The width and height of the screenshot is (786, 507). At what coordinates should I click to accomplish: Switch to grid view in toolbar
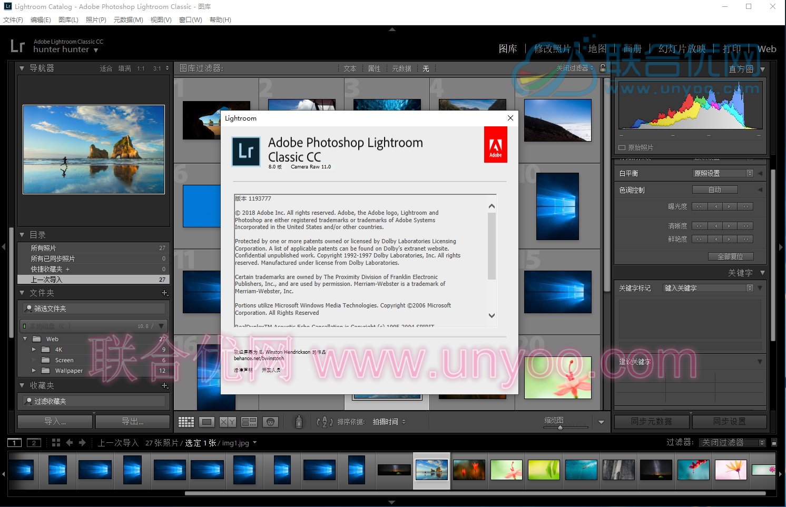pyautogui.click(x=186, y=422)
